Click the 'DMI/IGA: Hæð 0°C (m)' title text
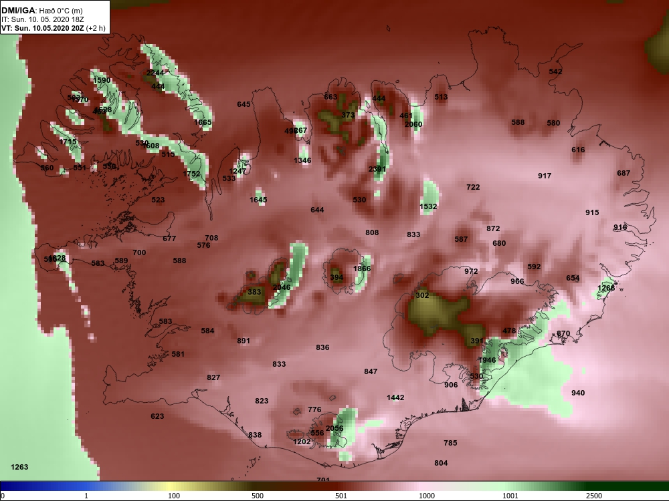 click(41, 11)
